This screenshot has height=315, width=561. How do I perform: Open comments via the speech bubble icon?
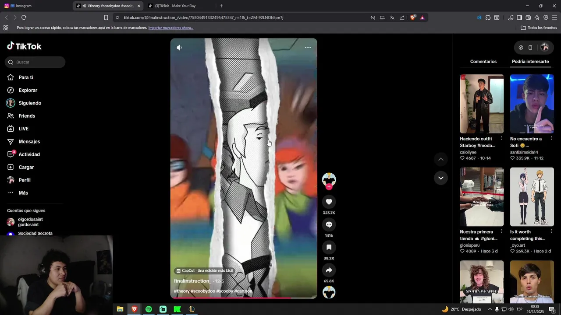pyautogui.click(x=329, y=224)
